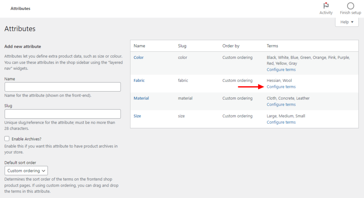Click into the Name input field
This screenshot has width=364, height=198.
[63, 87]
